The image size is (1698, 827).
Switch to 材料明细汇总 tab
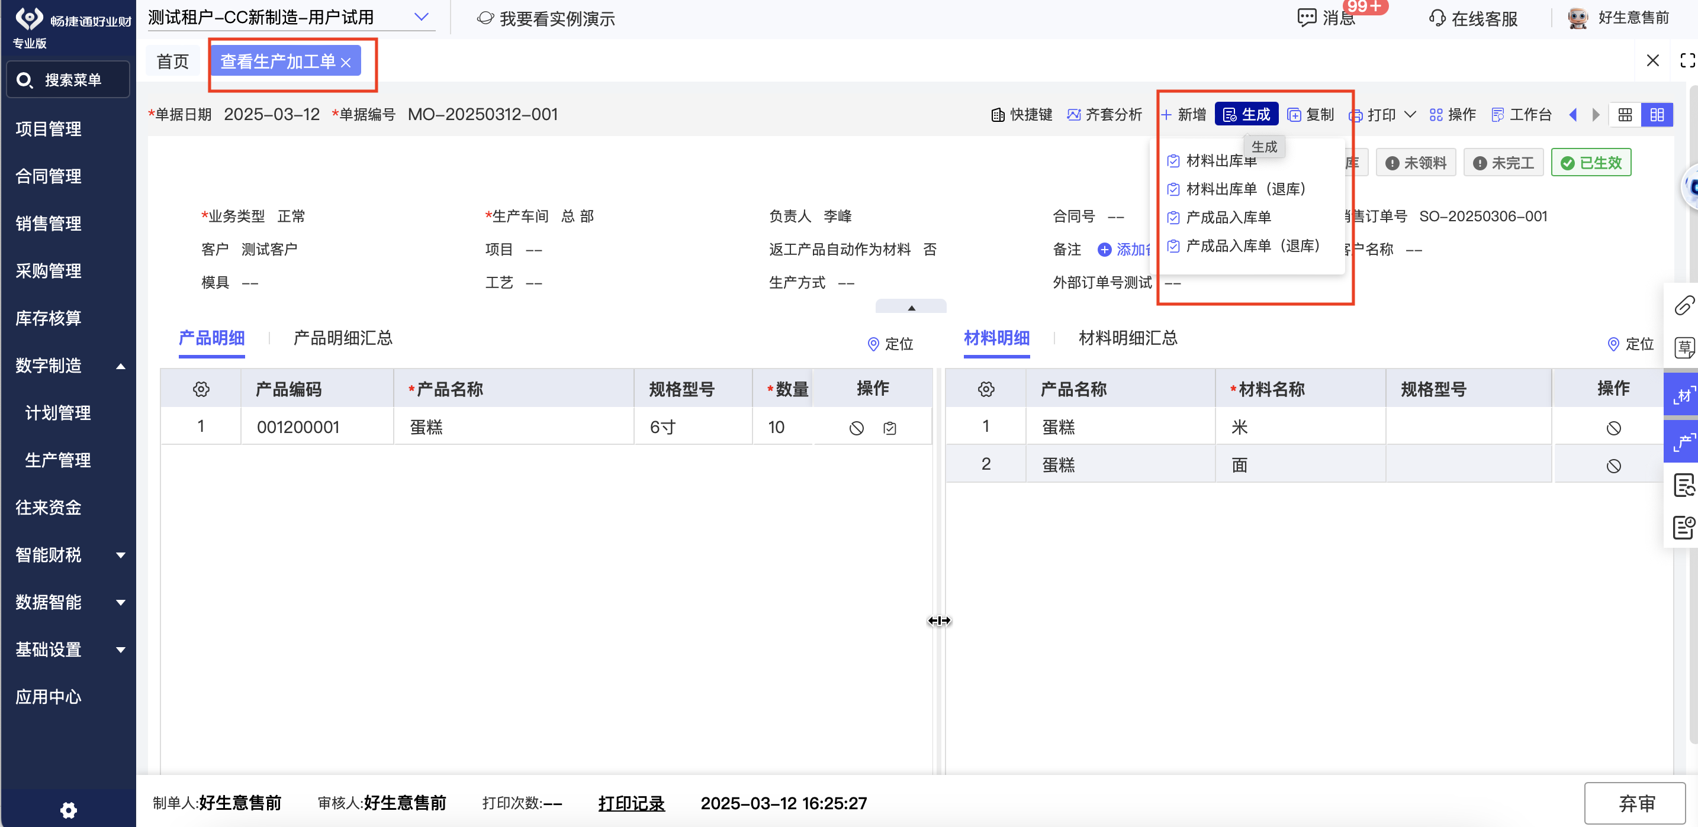click(x=1128, y=338)
